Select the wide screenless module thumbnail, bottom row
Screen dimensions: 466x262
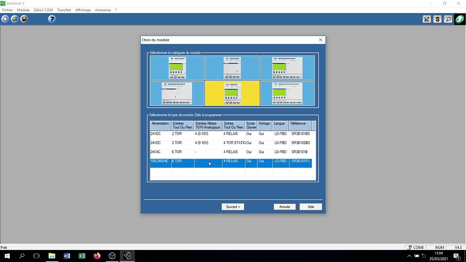point(177,94)
